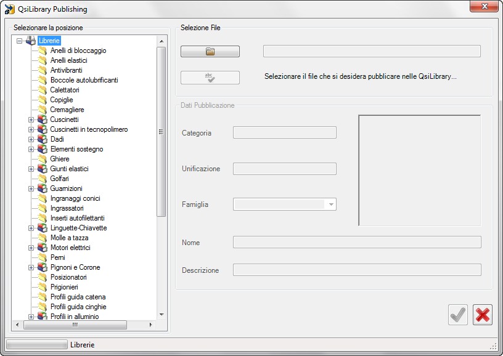Select Posizionatori in the tree
Image resolution: width=503 pixels, height=356 pixels.
pos(68,277)
